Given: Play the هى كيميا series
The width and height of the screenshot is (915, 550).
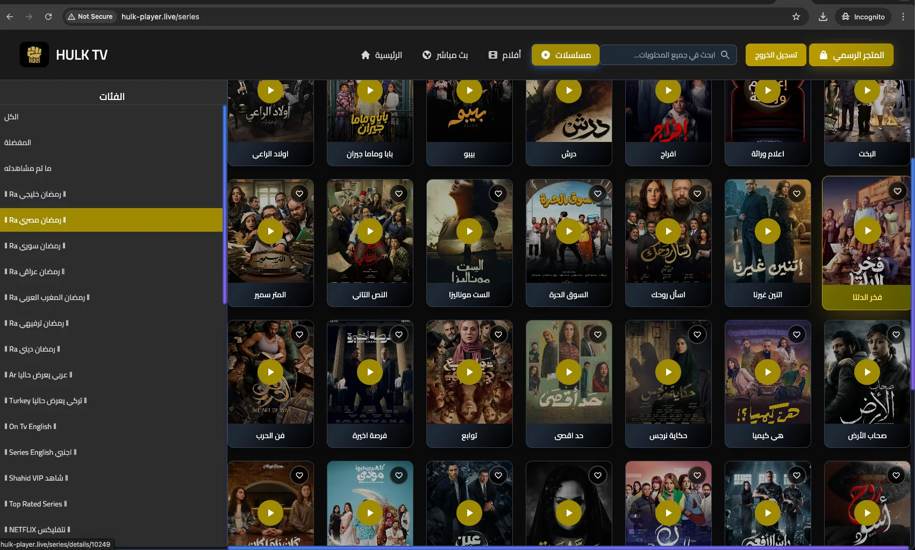Looking at the screenshot, I should [768, 372].
